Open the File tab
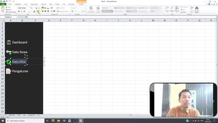 click(x=3, y=4)
